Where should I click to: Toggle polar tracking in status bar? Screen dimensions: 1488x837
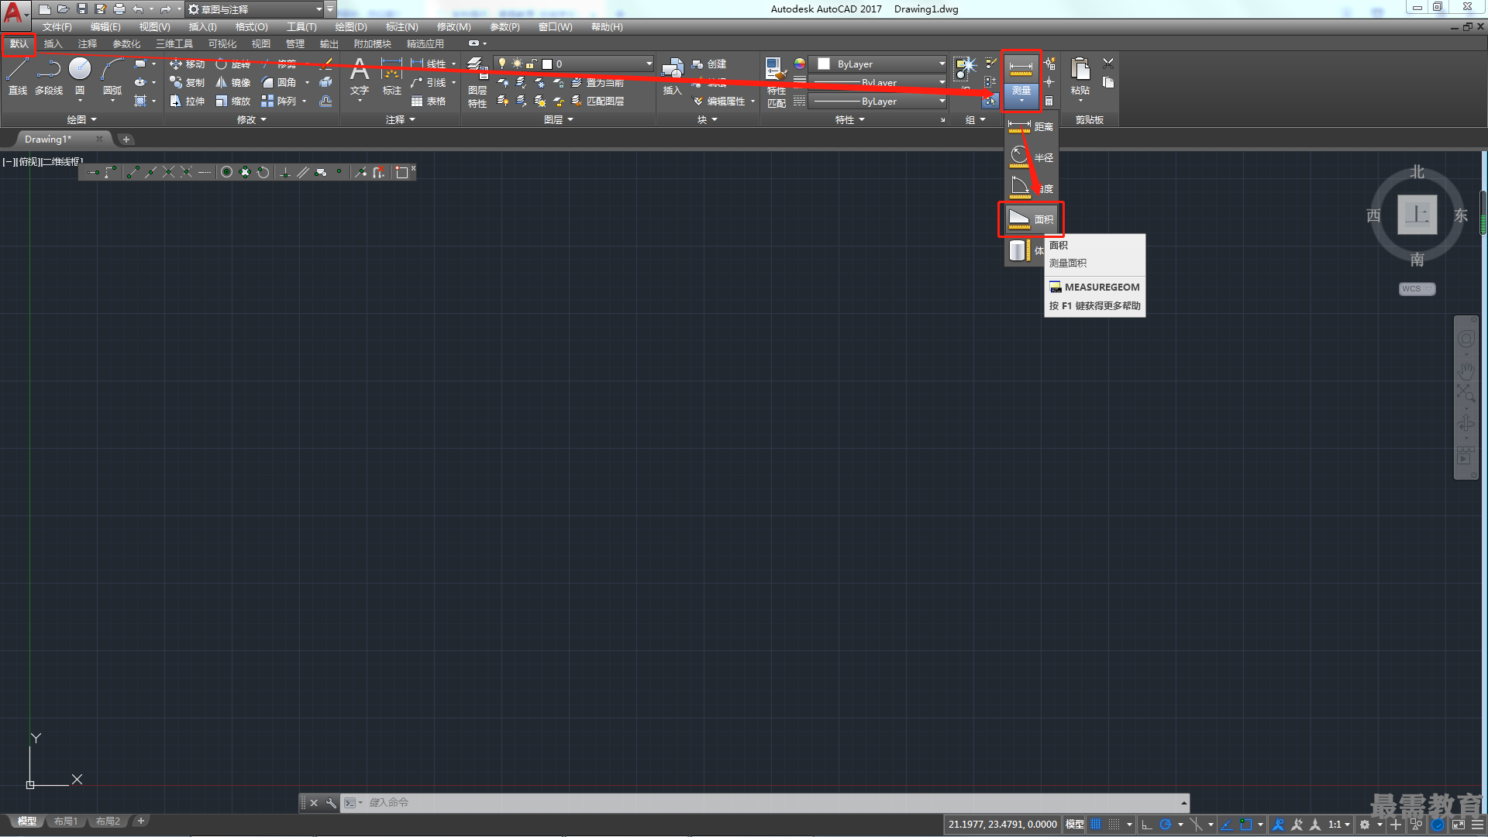(x=1166, y=825)
